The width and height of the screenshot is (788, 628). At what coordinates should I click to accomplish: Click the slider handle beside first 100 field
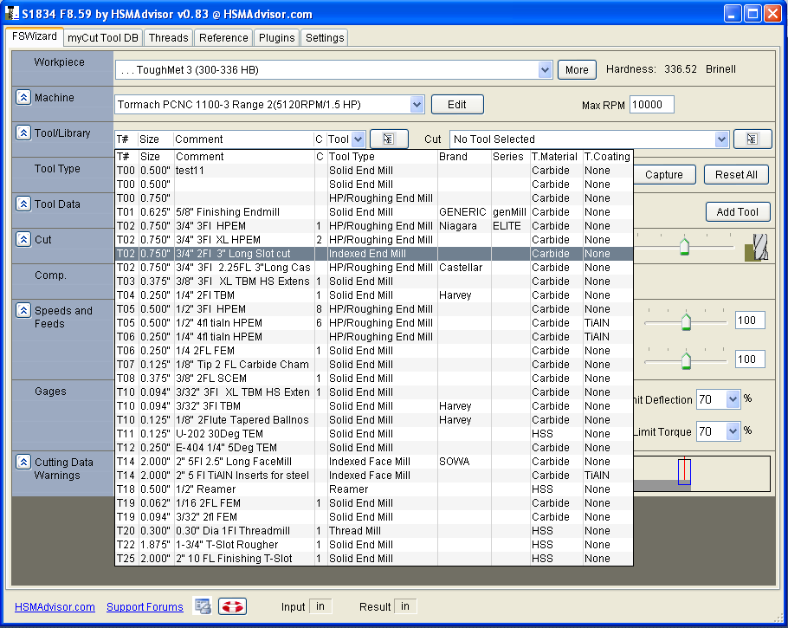pyautogui.click(x=686, y=321)
